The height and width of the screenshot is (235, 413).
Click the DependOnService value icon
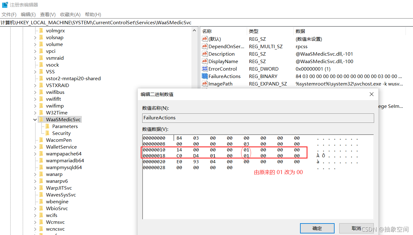[204, 46]
